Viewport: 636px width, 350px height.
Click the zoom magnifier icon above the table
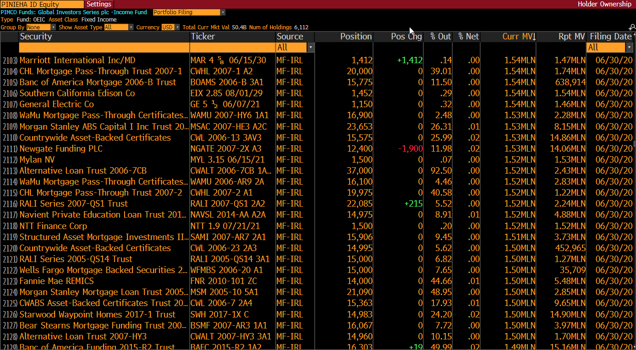(x=632, y=27)
